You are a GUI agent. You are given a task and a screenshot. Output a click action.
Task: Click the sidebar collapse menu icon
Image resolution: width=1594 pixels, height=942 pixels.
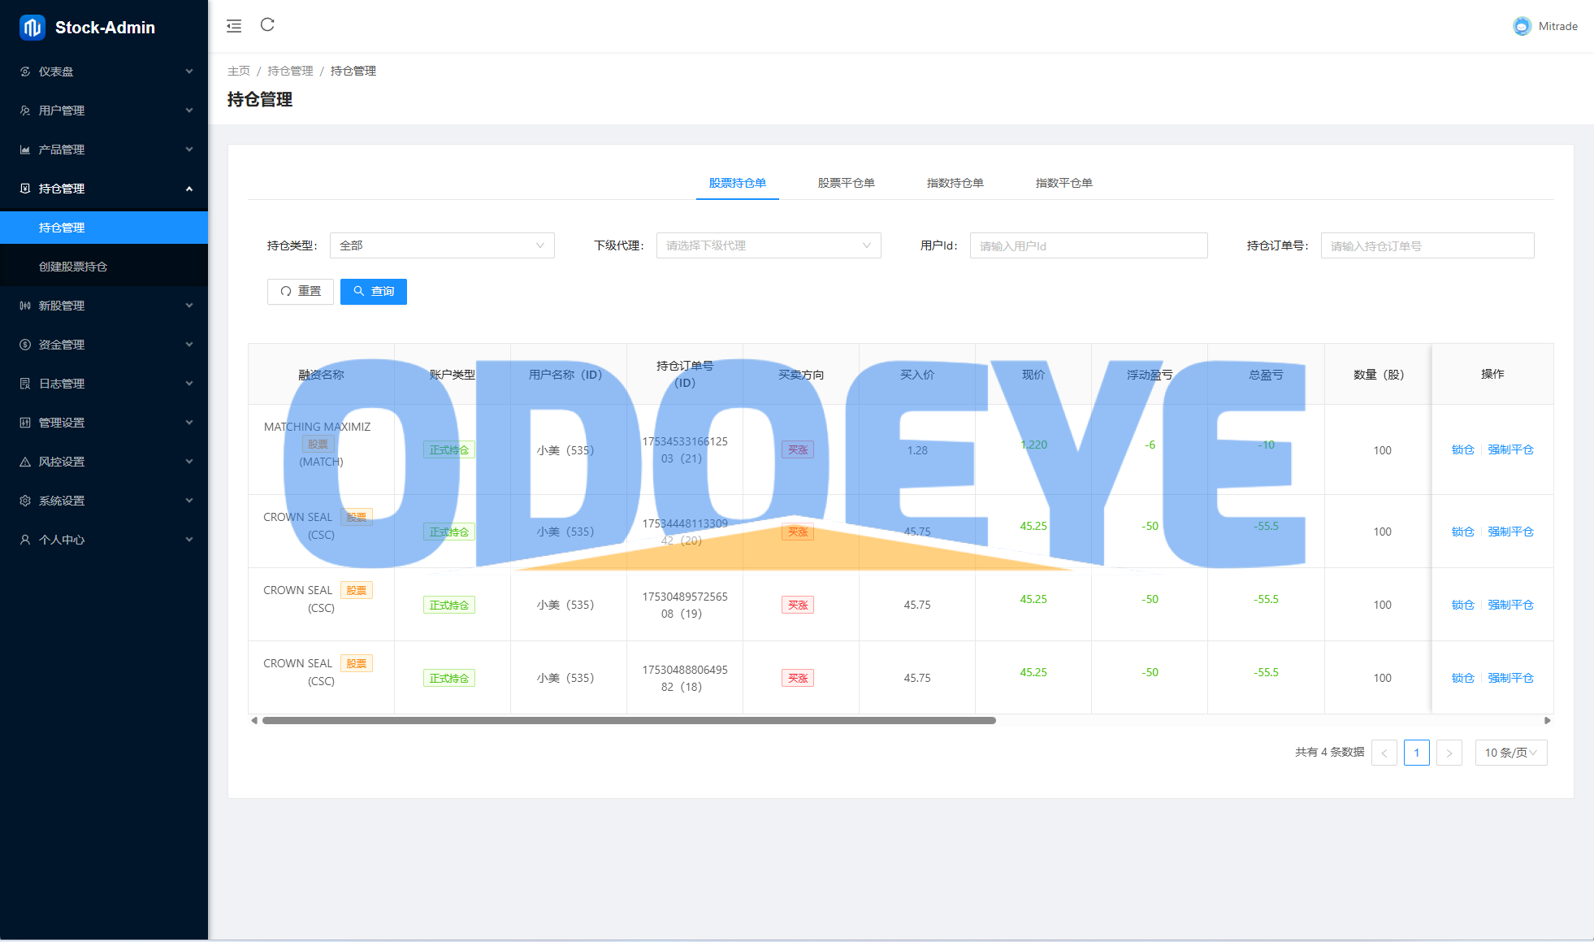[x=234, y=26]
